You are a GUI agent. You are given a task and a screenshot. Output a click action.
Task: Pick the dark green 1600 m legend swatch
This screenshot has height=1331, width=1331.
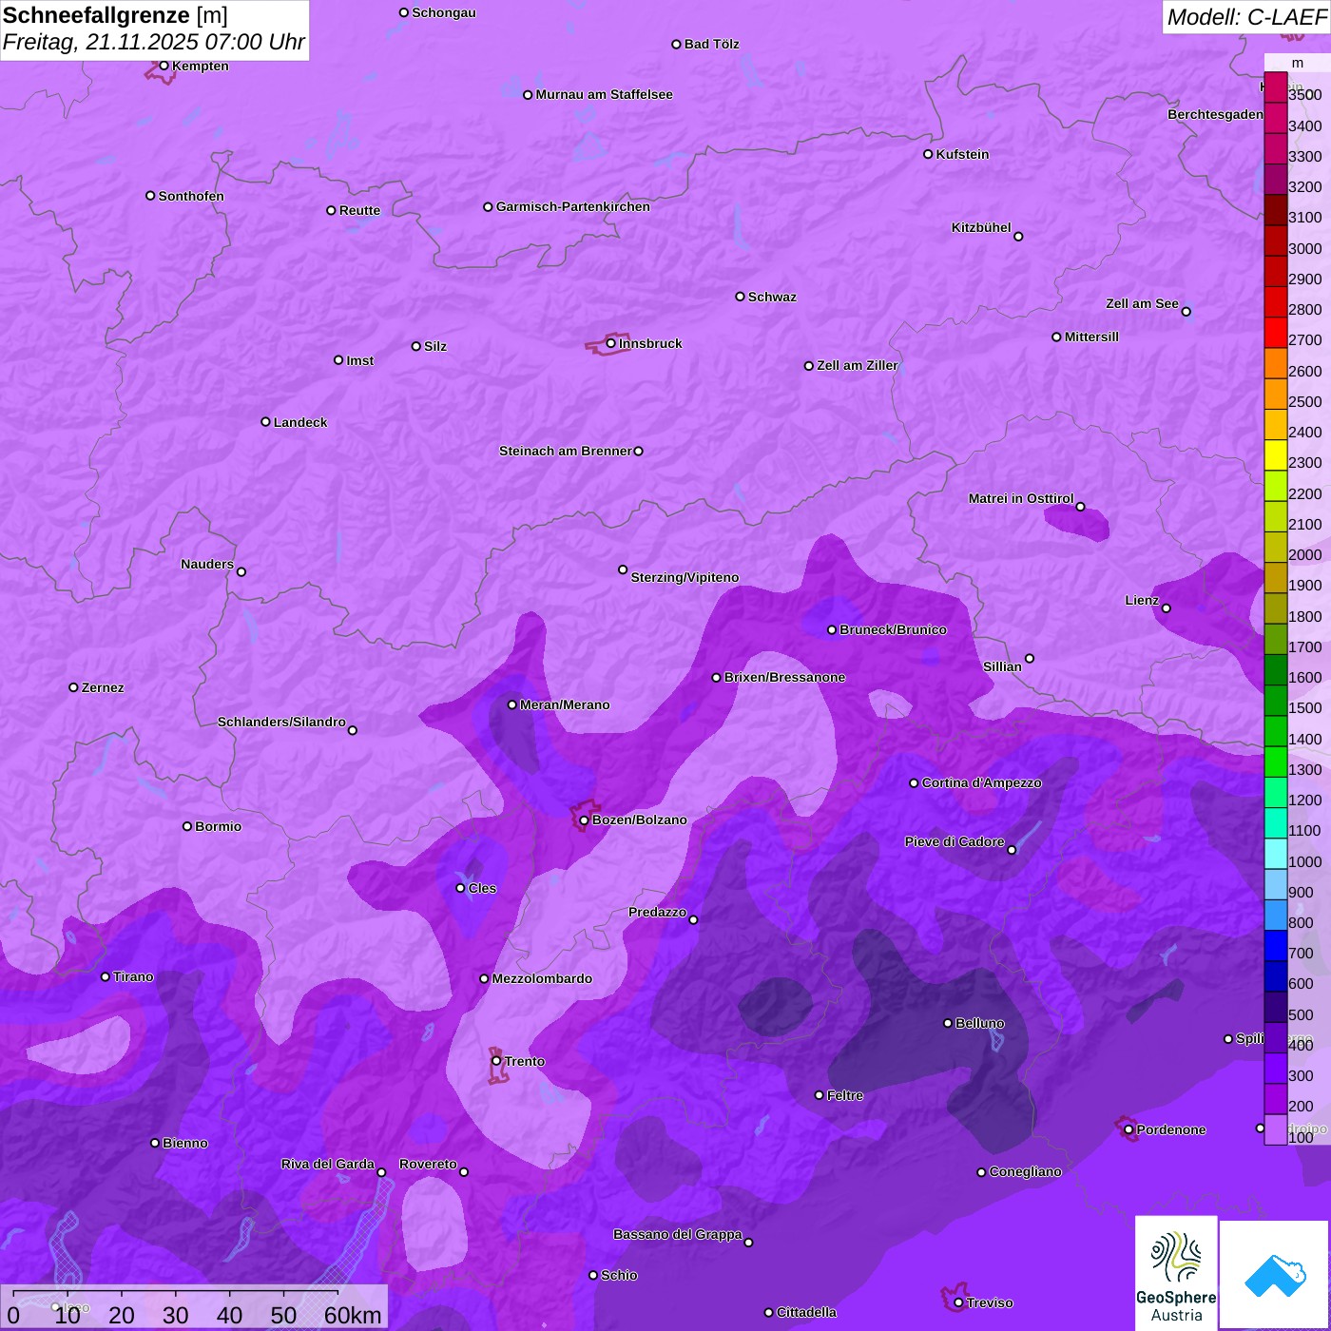tap(1276, 670)
